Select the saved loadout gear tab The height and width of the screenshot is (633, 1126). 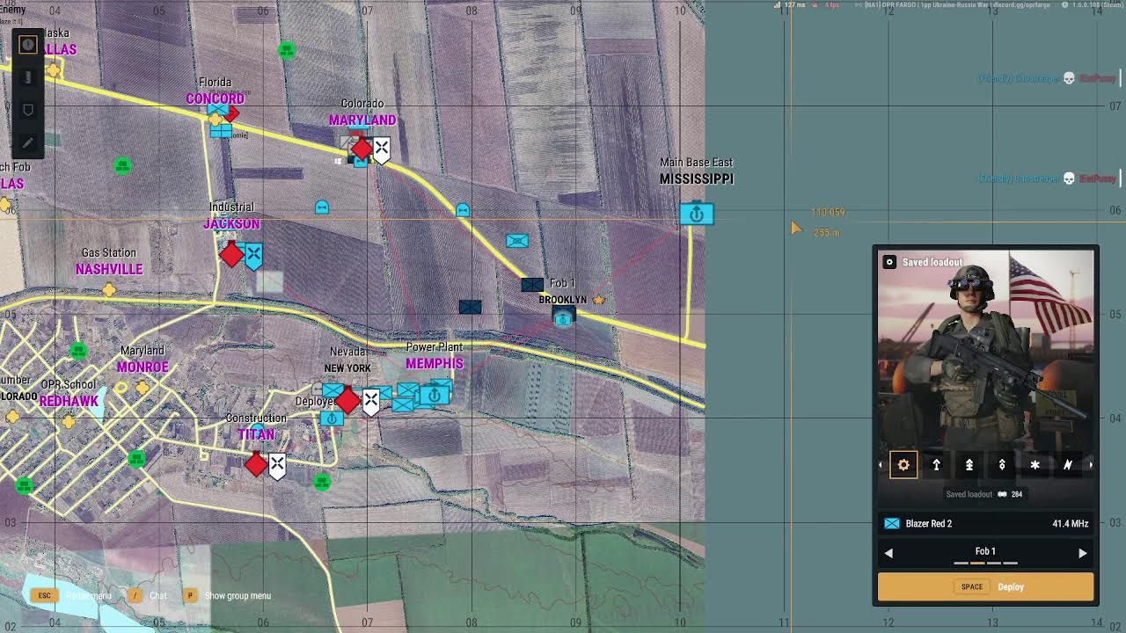(x=903, y=465)
